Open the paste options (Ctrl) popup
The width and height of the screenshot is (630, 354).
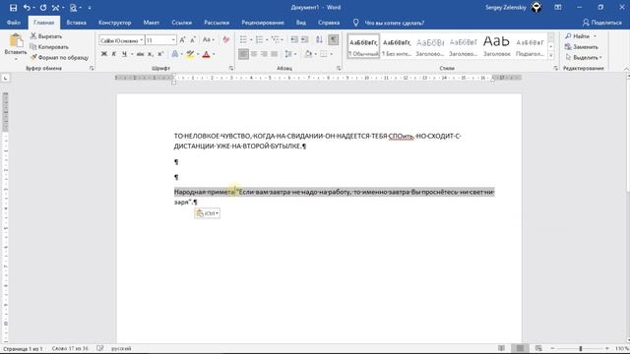208,213
